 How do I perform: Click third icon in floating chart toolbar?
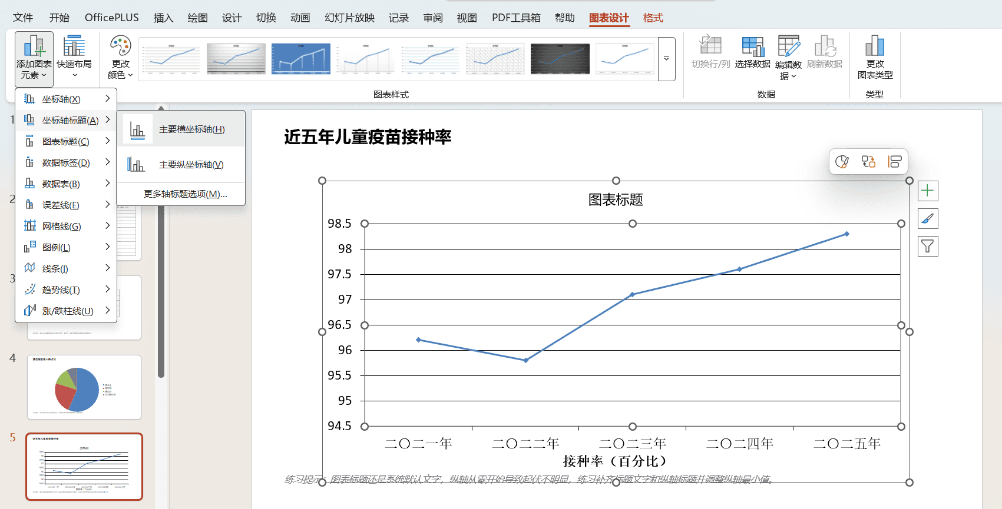pyautogui.click(x=895, y=161)
